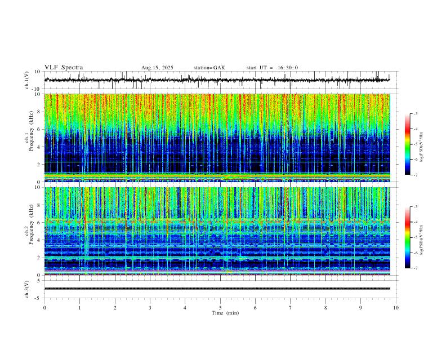Click the "ch.1(V)" waveform axis label
The image size is (446, 345).
pos(27,80)
